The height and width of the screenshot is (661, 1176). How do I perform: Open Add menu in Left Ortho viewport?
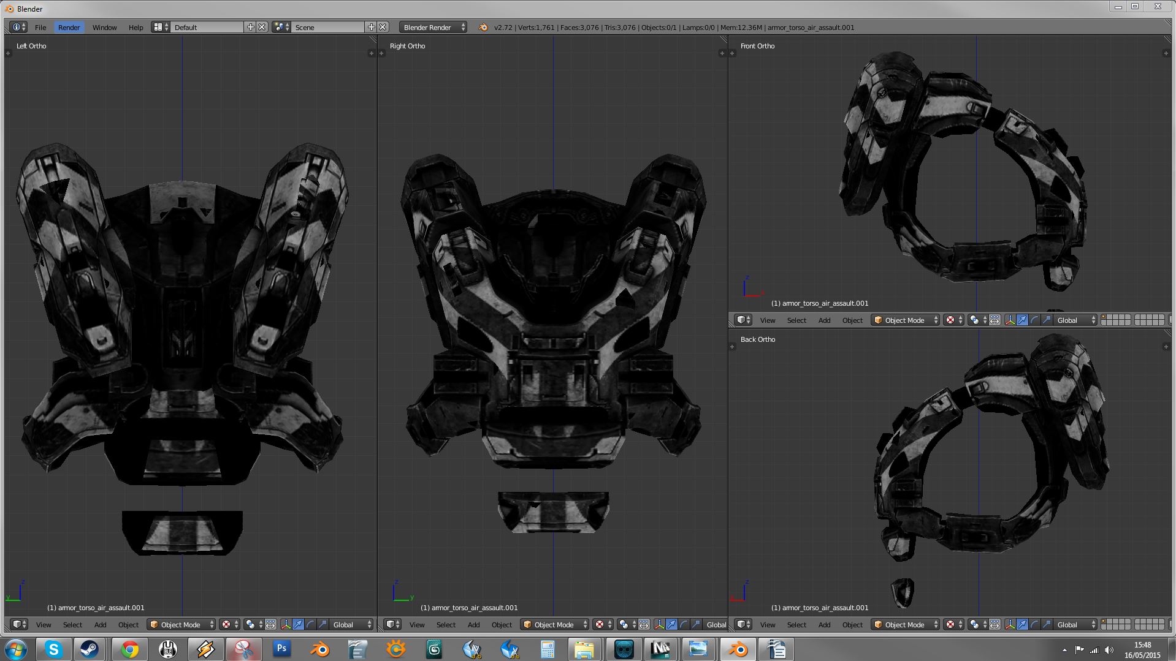point(100,624)
